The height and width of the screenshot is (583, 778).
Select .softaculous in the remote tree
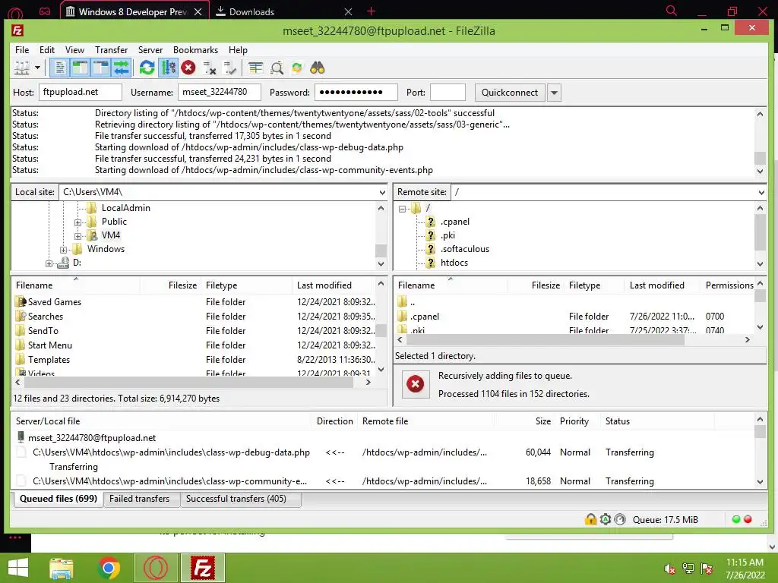[x=465, y=249]
